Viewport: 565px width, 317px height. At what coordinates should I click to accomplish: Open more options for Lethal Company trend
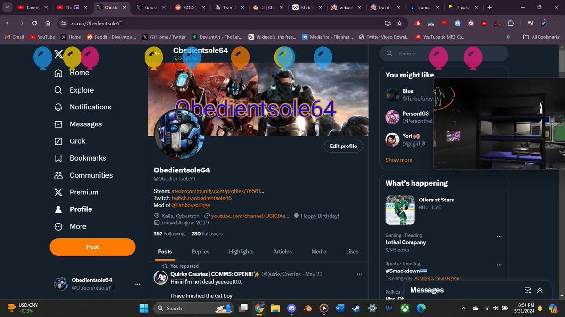499,236
